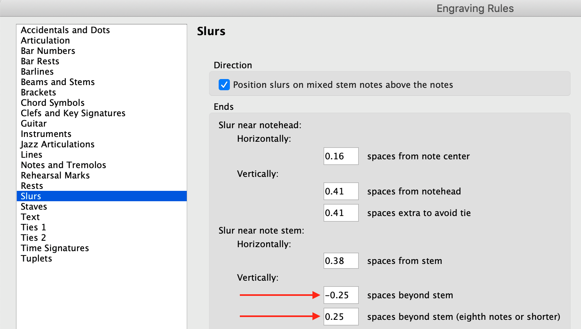Open Jazz Articulations rules
Image resolution: width=581 pixels, height=329 pixels.
click(102, 144)
